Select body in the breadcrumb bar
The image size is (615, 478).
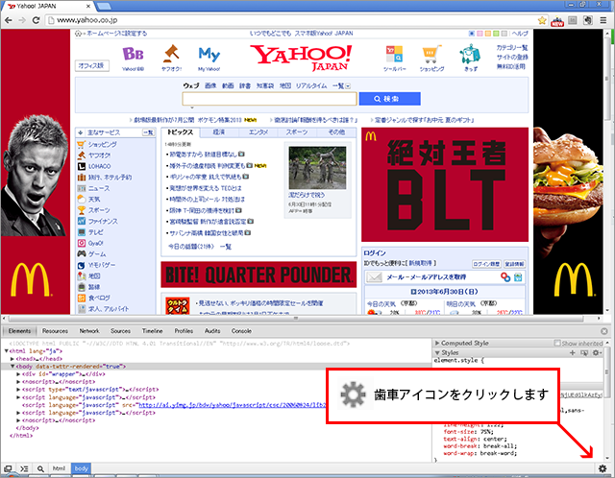pyautogui.click(x=81, y=468)
